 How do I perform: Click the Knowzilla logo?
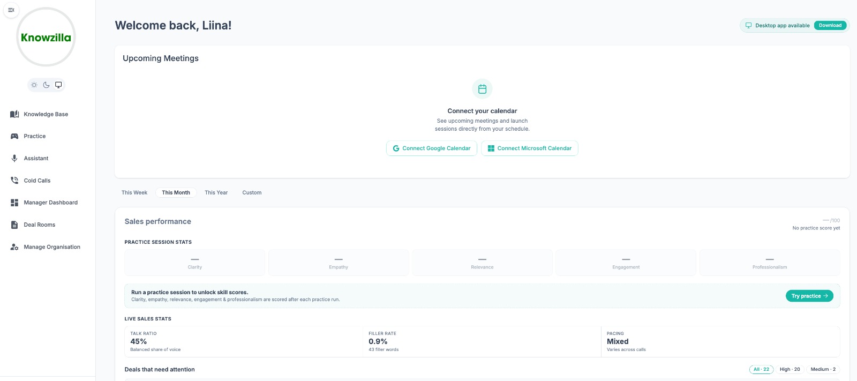pyautogui.click(x=46, y=37)
